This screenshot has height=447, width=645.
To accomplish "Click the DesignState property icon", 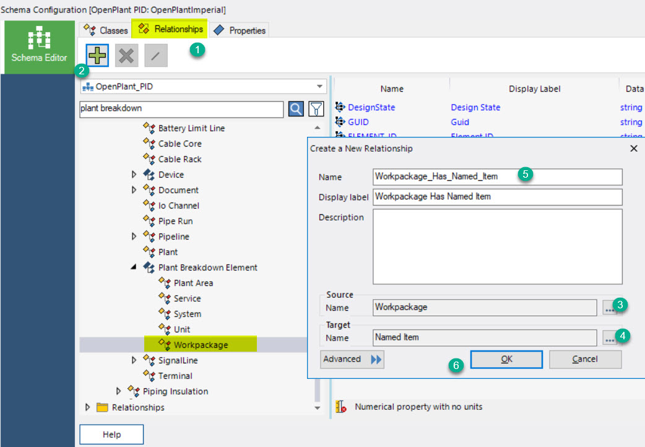I will coord(340,107).
